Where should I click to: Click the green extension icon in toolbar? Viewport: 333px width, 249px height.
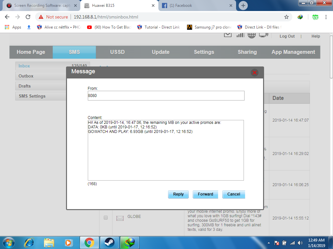click(315, 17)
